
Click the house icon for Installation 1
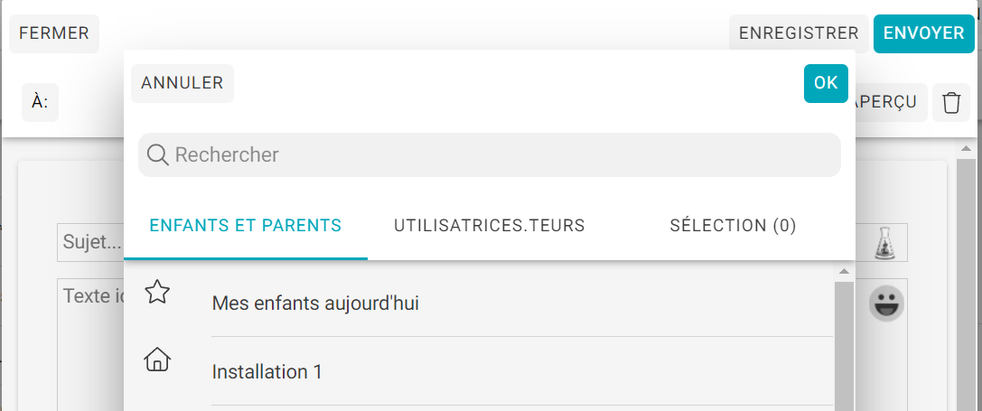tap(157, 360)
